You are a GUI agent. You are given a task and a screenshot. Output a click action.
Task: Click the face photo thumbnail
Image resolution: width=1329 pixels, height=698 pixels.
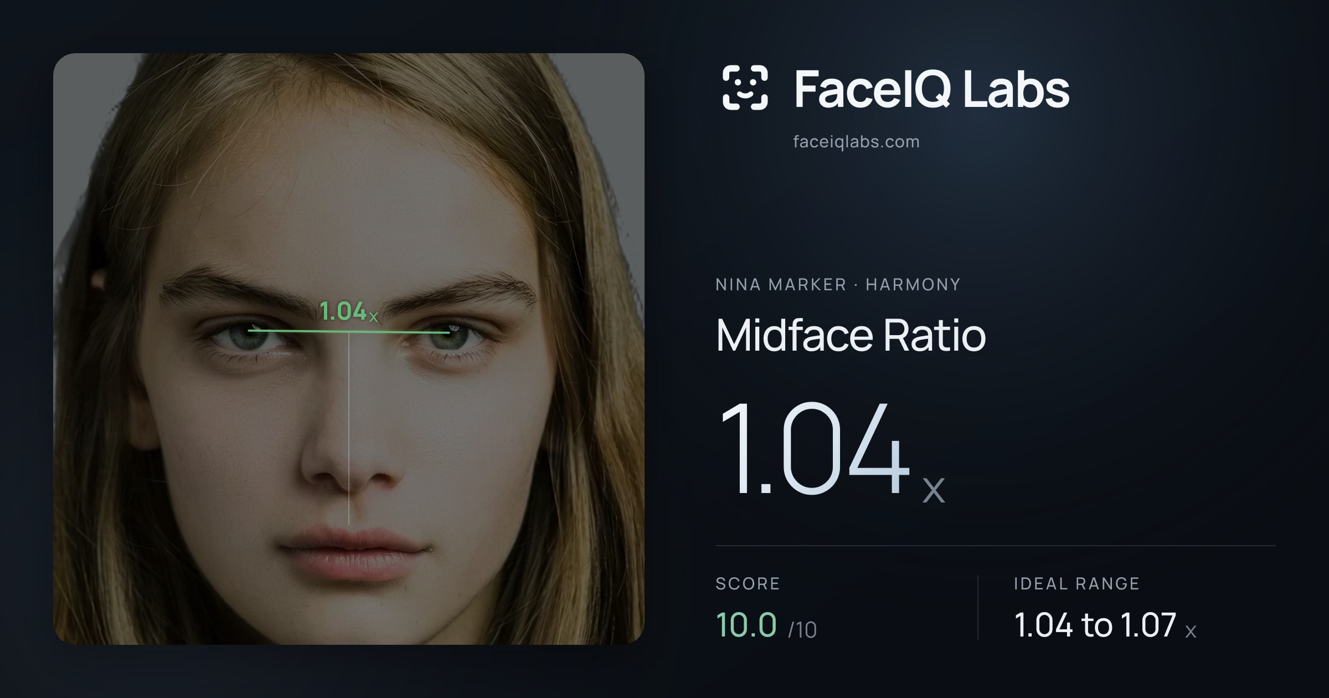pos(349,349)
